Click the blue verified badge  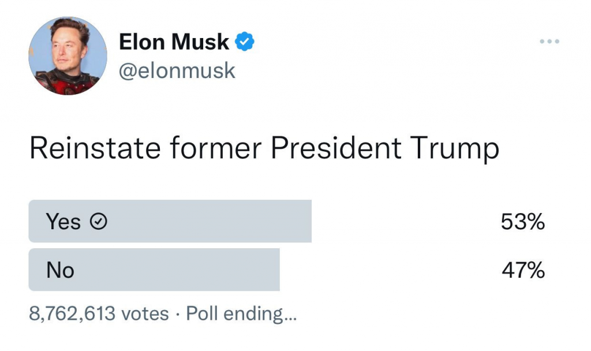point(245,42)
